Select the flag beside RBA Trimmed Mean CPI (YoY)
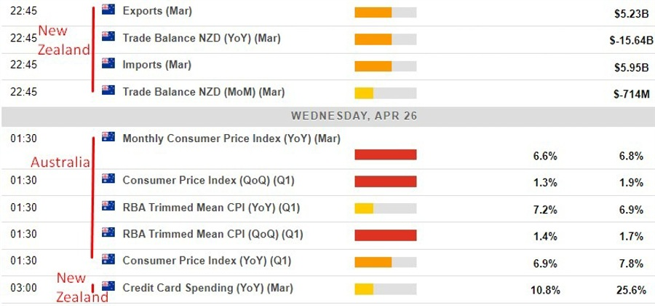 click(x=108, y=207)
